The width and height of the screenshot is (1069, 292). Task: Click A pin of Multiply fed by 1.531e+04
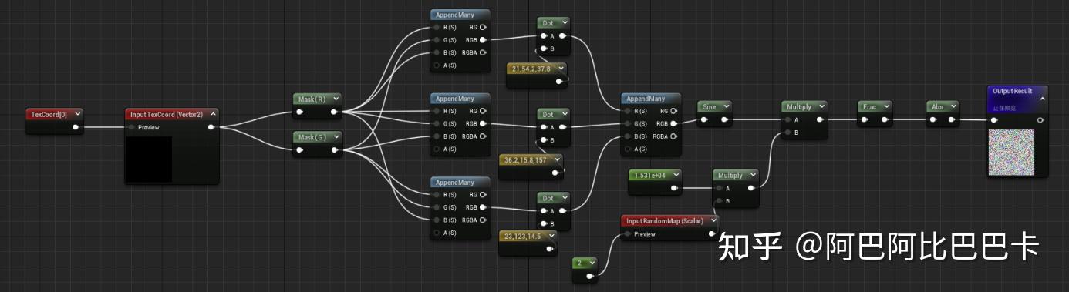coord(719,187)
